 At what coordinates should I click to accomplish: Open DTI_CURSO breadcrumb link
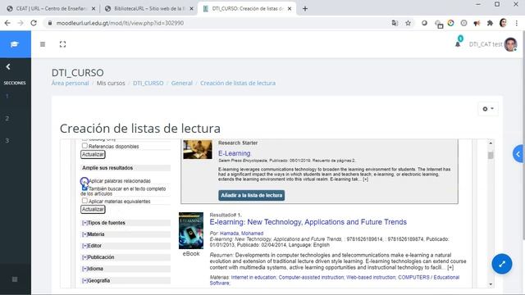pyautogui.click(x=148, y=83)
